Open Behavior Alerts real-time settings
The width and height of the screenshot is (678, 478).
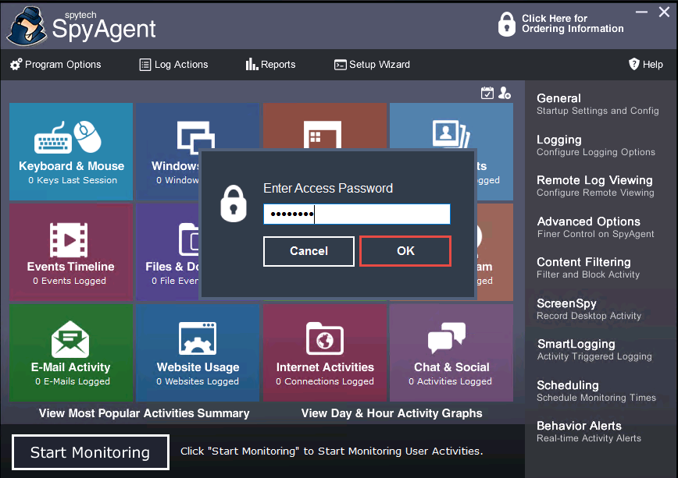point(588,431)
